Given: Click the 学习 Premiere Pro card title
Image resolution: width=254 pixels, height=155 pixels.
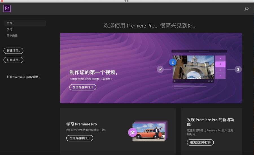Looking at the screenshot, I should (82, 124).
